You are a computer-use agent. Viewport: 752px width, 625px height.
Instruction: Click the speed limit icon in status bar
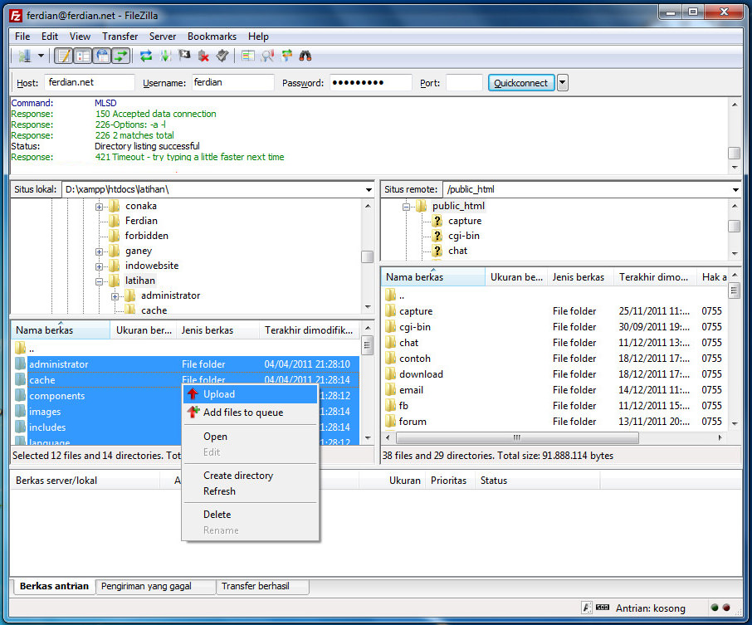[603, 608]
